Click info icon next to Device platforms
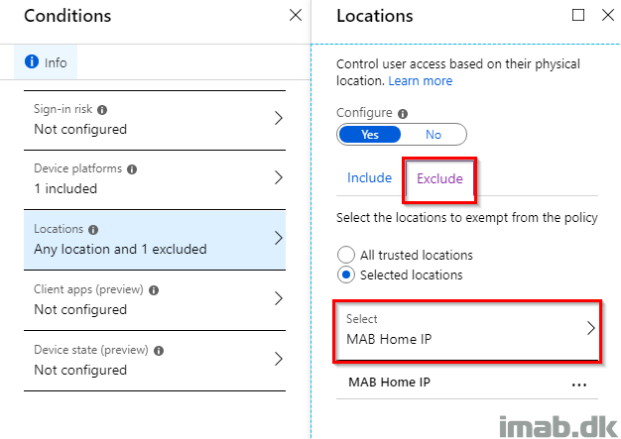The height and width of the screenshot is (439, 621). point(132,169)
